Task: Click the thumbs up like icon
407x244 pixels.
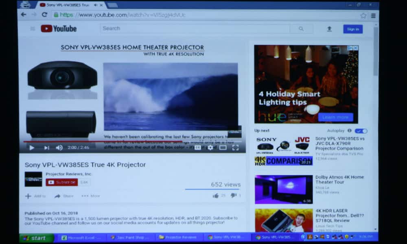Action: pos(216,196)
